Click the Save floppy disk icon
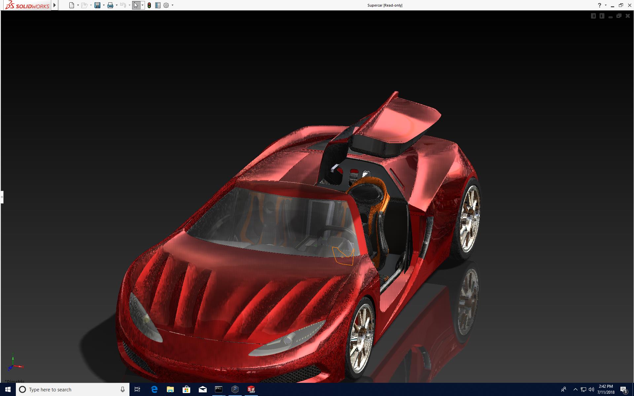Viewport: 634px width, 396px height. 97,5
